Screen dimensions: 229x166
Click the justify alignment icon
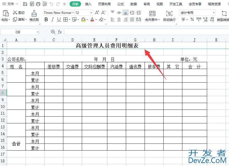coord(132,19)
